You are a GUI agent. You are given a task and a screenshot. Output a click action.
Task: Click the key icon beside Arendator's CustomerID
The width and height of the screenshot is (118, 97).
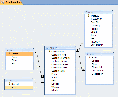tap(49, 51)
